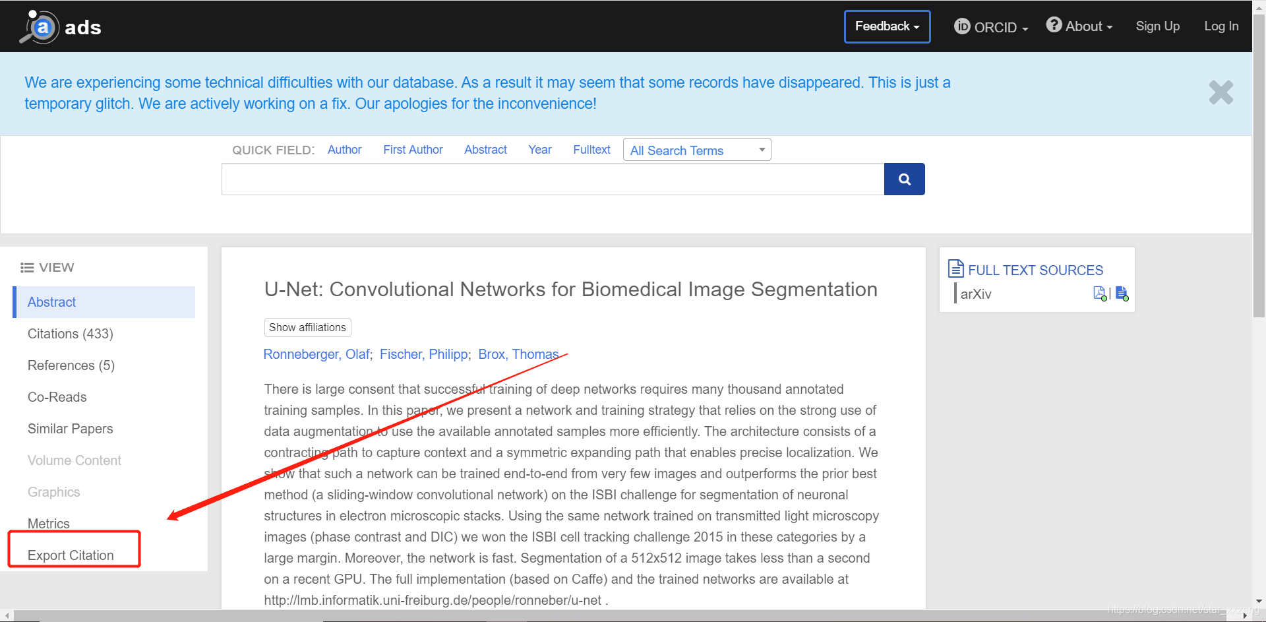The width and height of the screenshot is (1266, 622).
Task: Open the About dropdown menu
Action: coord(1079,26)
